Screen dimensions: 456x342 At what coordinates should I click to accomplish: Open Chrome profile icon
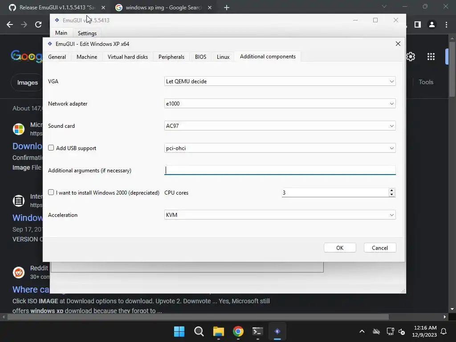[x=432, y=25]
